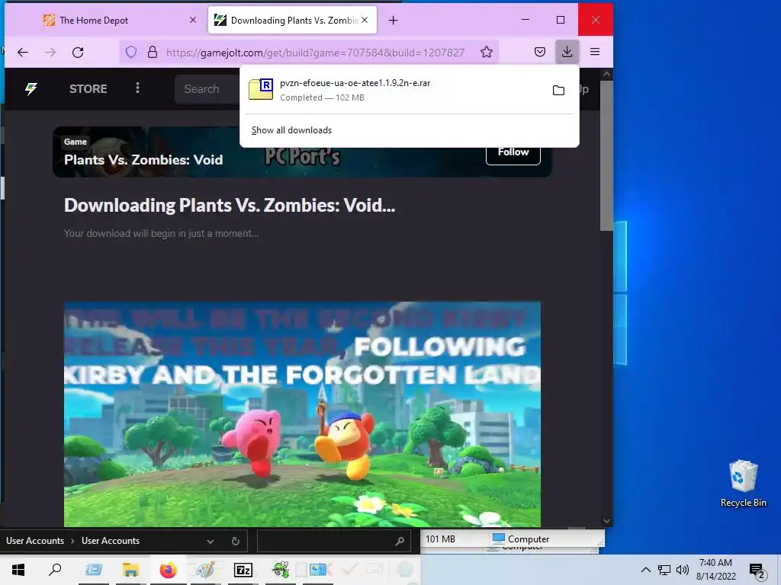781x585 pixels.
Task: Switch to Firefox in the taskbar
Action: coord(168,570)
